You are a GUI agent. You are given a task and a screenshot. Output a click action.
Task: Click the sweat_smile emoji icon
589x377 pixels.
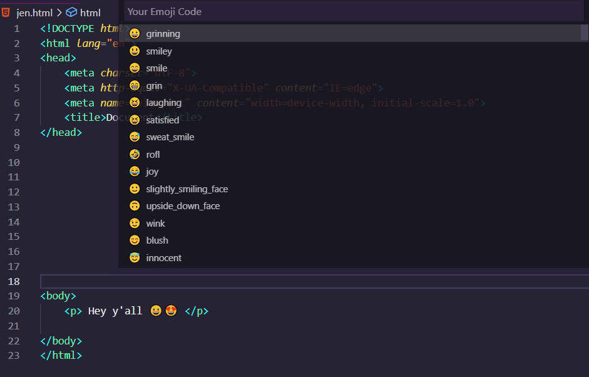point(134,137)
